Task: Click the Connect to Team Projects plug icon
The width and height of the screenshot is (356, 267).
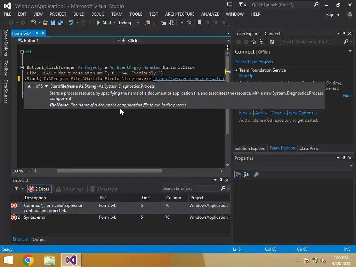Action: click(x=261, y=42)
